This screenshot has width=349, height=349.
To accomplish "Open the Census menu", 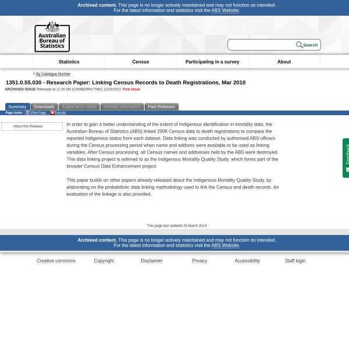I will pos(141,62).
